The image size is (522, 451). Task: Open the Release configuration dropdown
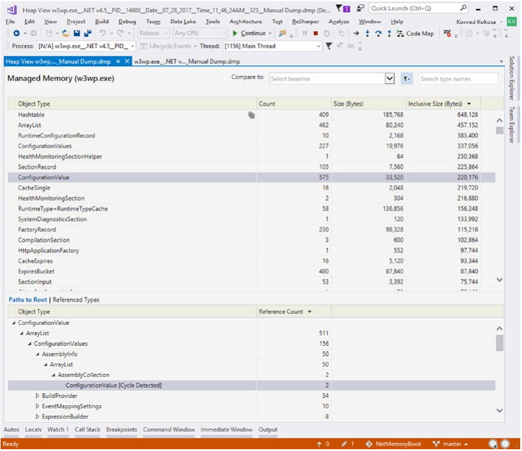coord(153,33)
